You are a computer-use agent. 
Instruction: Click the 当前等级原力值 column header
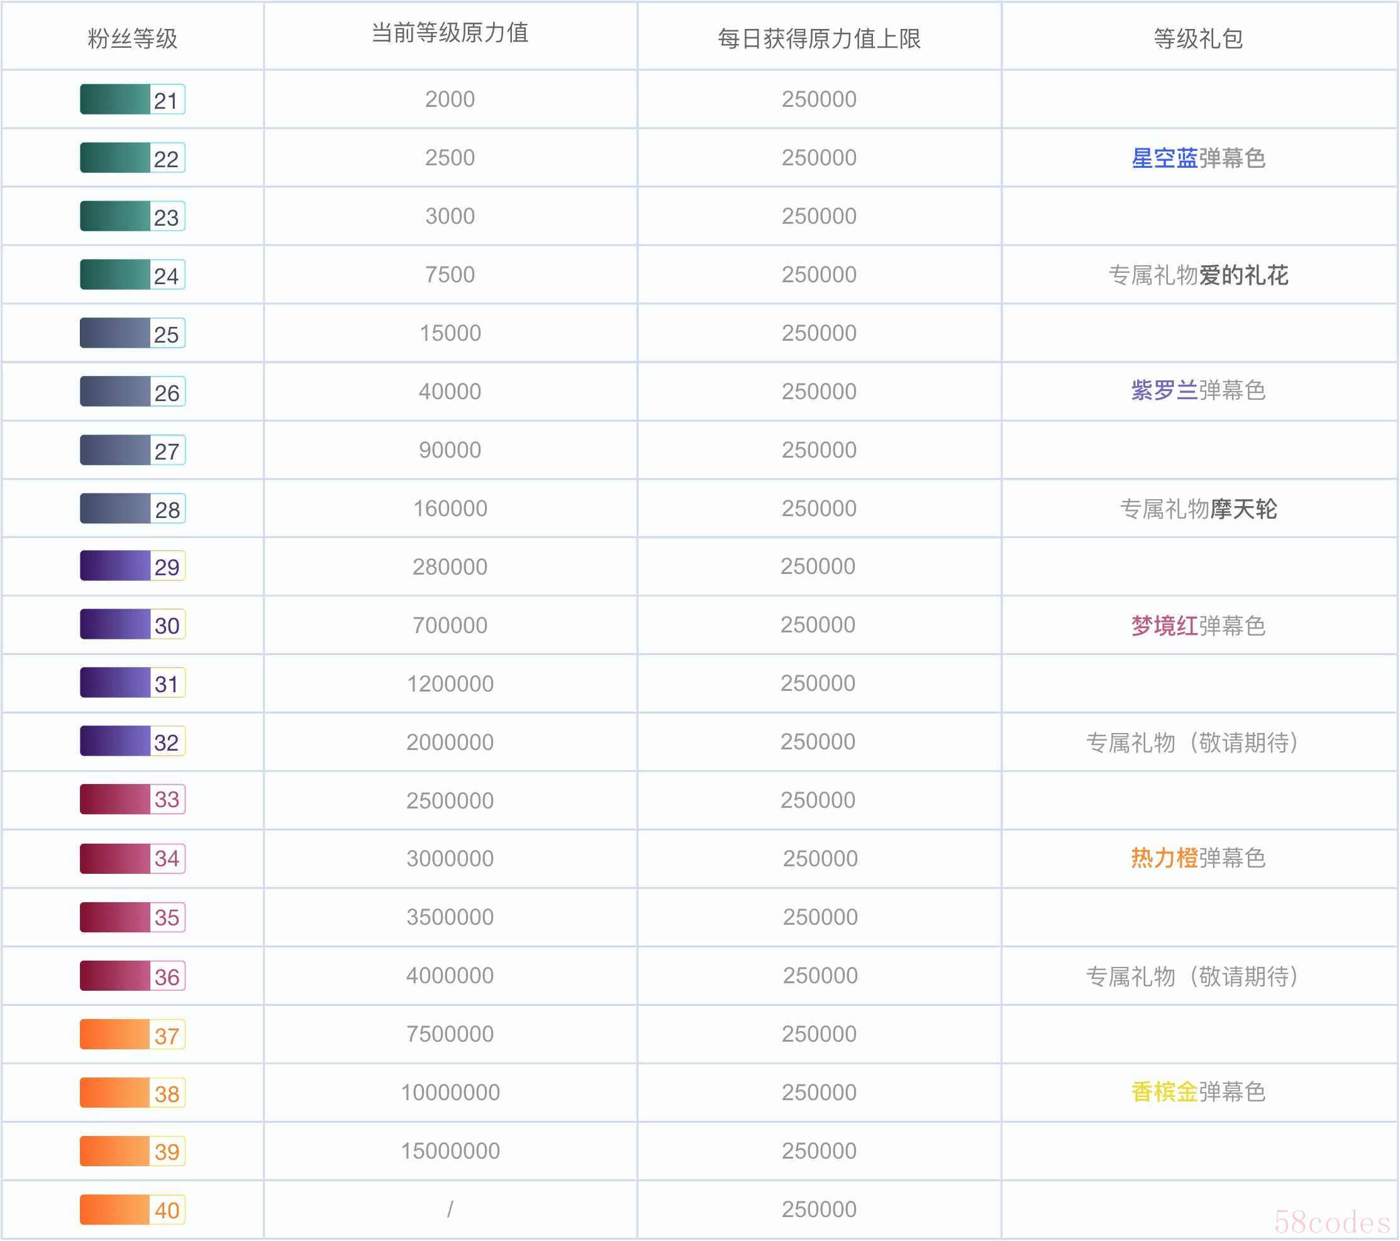pyautogui.click(x=450, y=33)
